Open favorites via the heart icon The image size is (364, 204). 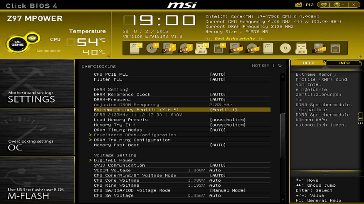coord(324,5)
